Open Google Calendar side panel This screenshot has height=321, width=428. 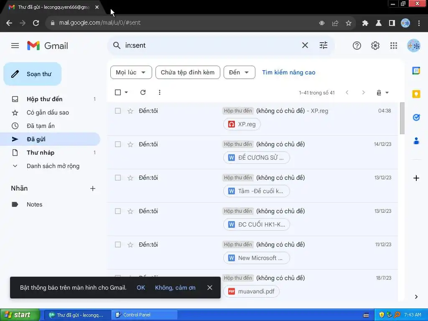416,71
